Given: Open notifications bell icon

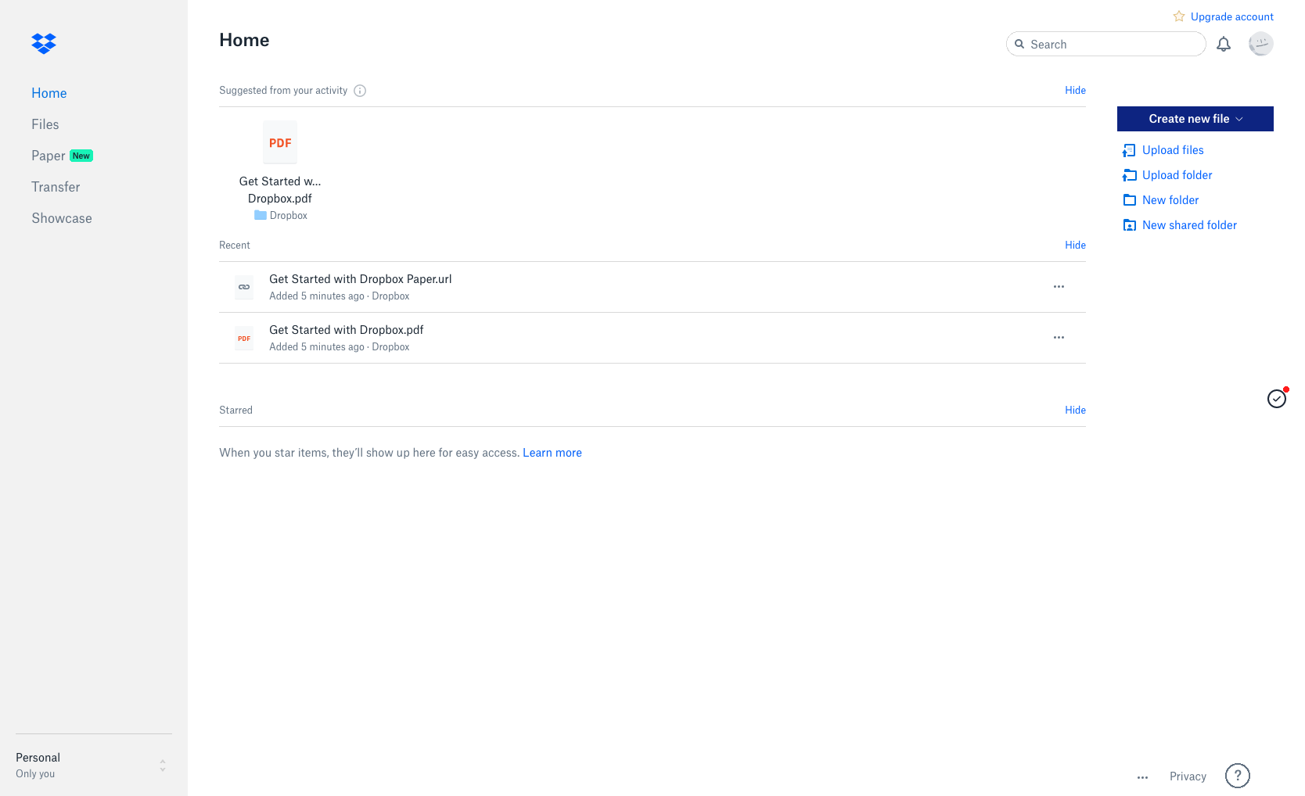Looking at the screenshot, I should coord(1224,45).
